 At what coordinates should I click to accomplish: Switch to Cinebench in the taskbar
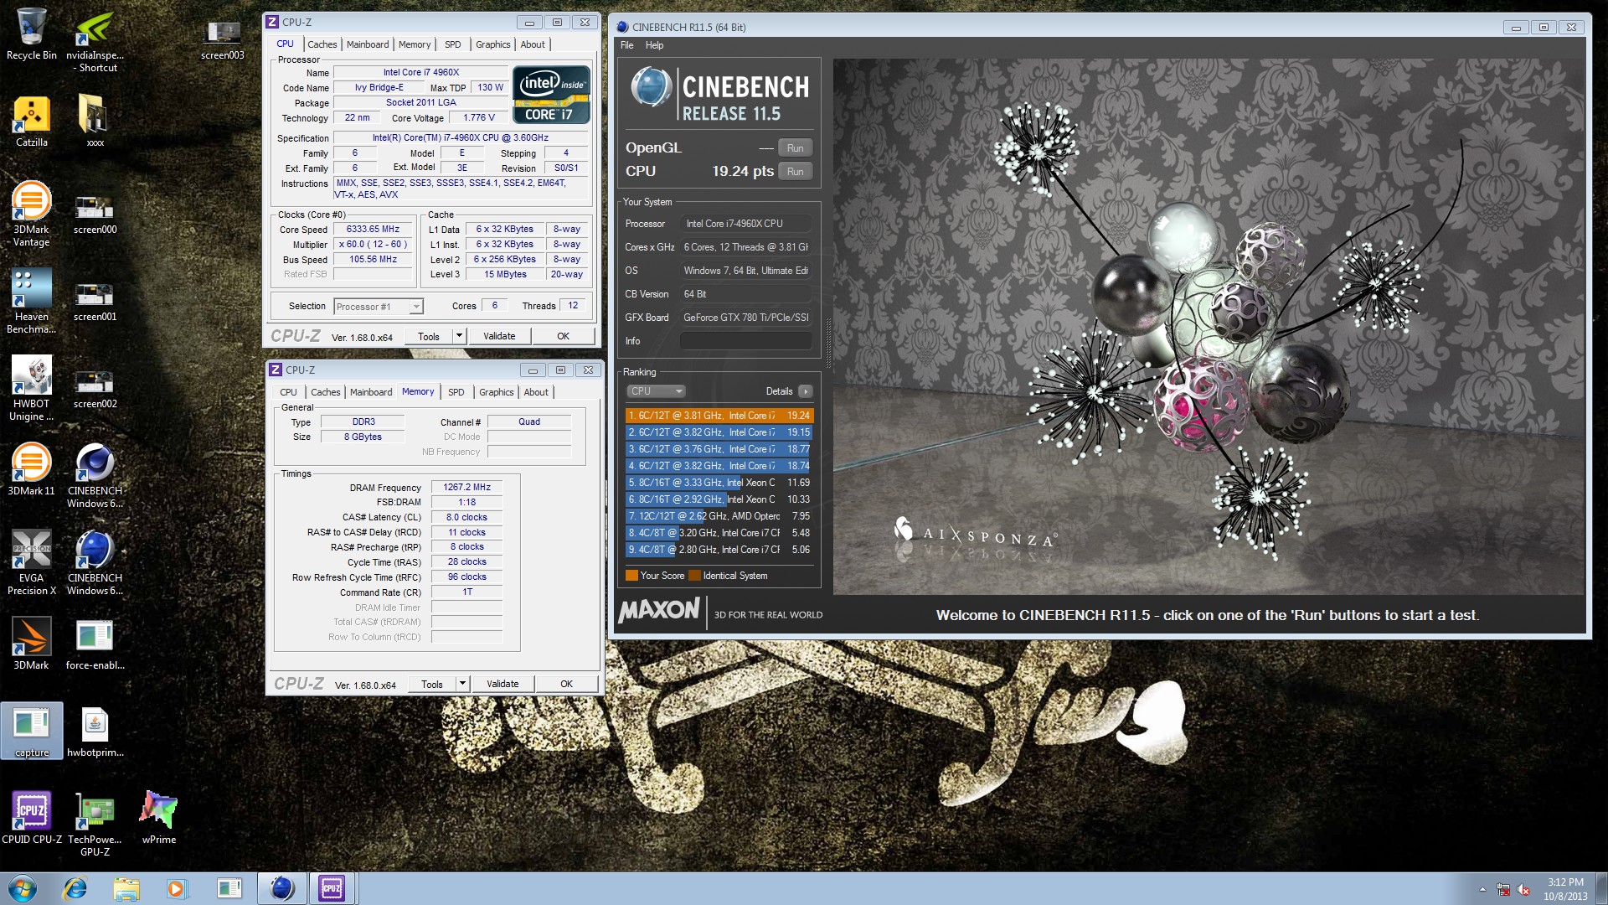(281, 888)
